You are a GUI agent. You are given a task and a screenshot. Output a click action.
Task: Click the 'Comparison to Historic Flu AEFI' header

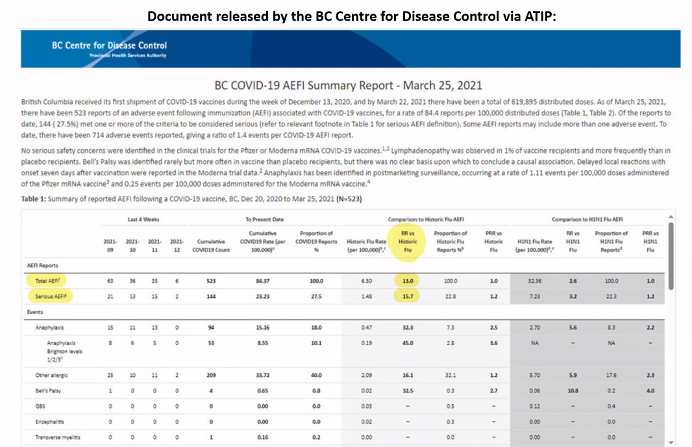pos(426,219)
